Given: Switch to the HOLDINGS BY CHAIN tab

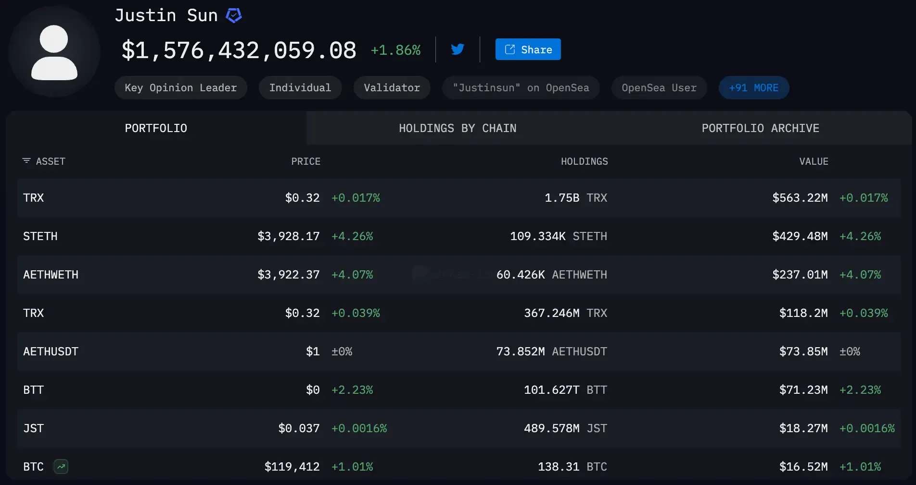Looking at the screenshot, I should [x=458, y=128].
